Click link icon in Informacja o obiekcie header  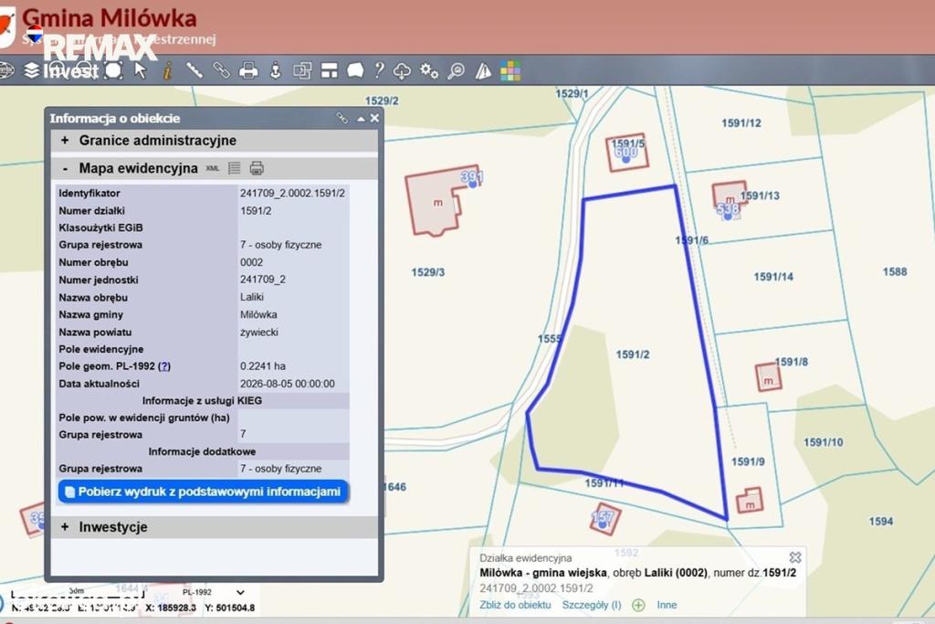(342, 118)
